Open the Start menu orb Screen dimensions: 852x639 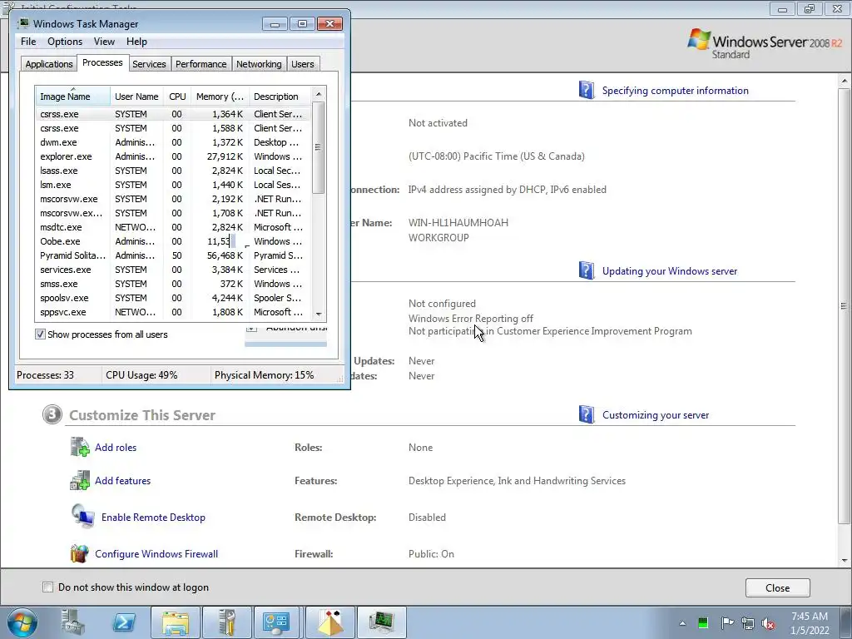tap(22, 622)
